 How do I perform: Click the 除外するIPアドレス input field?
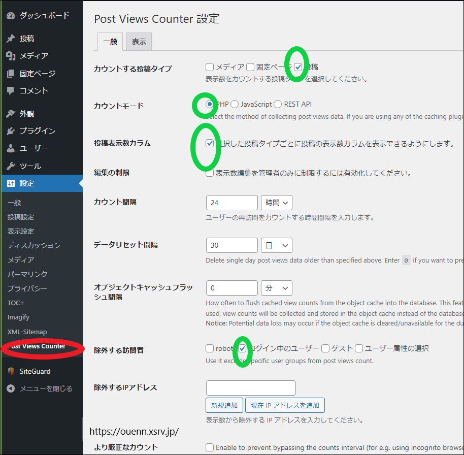[251, 388]
